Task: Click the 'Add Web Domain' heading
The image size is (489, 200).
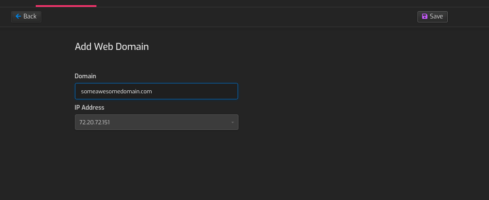Action: point(111,47)
